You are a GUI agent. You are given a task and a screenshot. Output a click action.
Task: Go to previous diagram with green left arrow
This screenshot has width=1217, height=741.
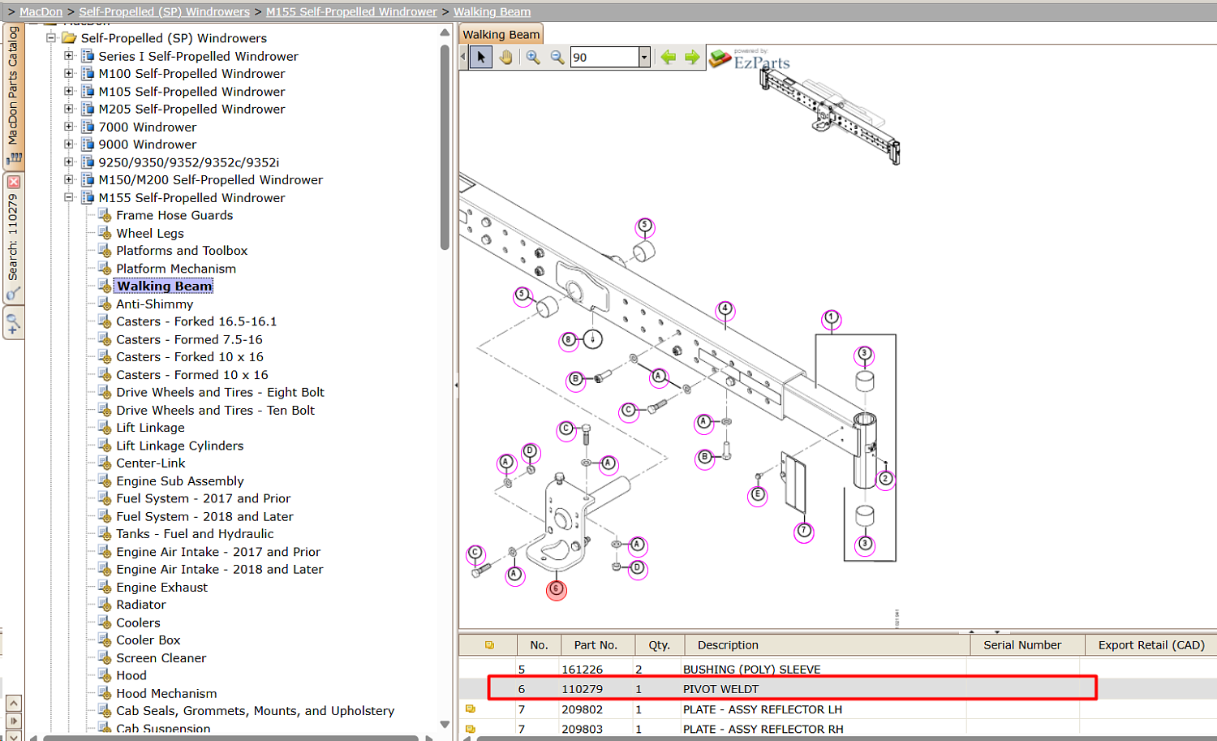(669, 57)
